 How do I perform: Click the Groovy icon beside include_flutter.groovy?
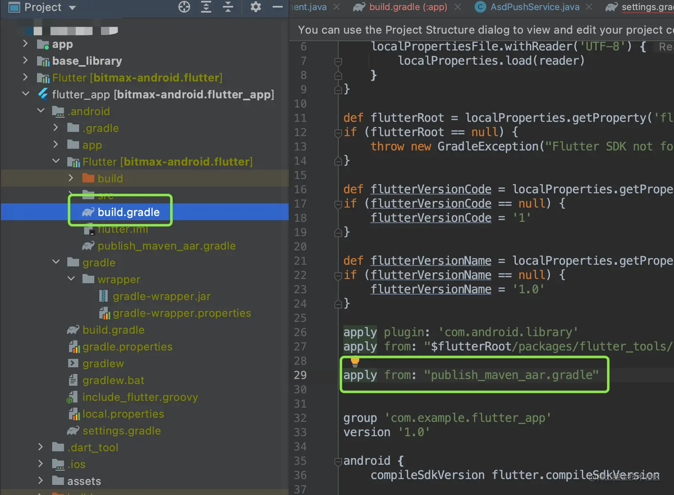73,397
